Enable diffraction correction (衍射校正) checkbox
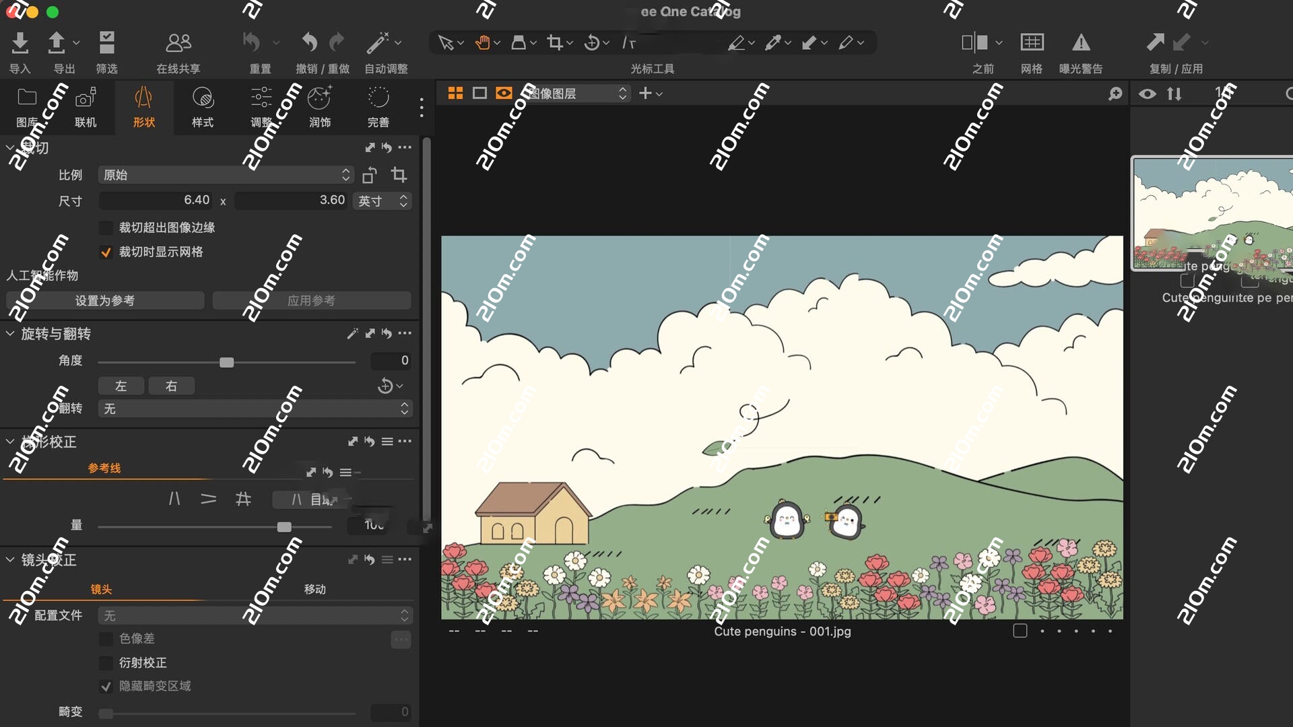Image resolution: width=1293 pixels, height=727 pixels. (x=106, y=663)
